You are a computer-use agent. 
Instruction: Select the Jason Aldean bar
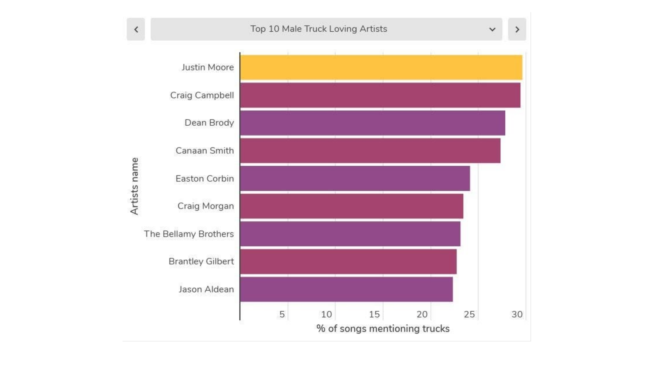coord(346,289)
